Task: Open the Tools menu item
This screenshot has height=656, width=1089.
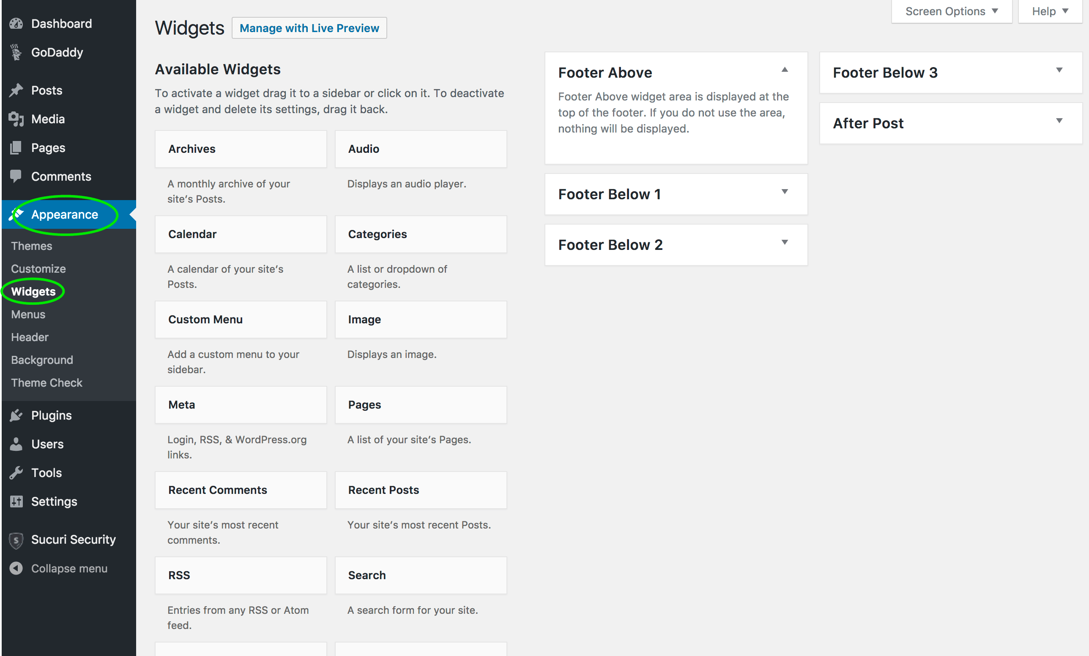Action: [x=68, y=472]
